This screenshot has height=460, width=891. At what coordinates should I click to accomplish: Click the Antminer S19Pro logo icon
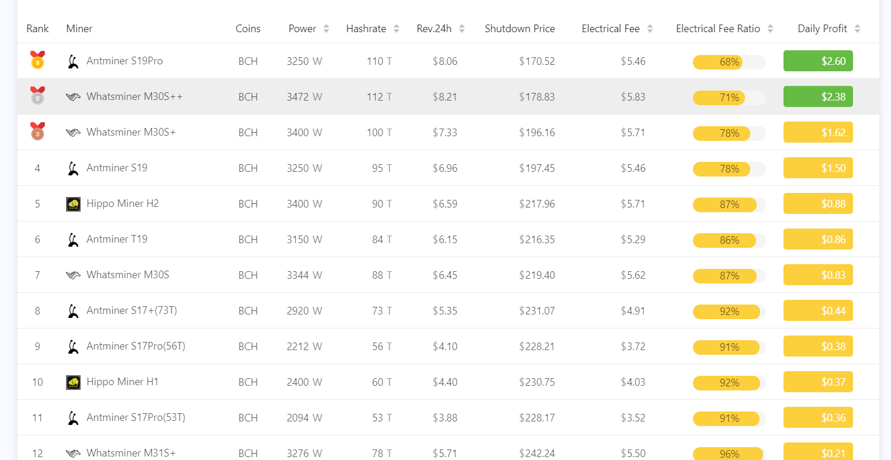[x=73, y=61]
